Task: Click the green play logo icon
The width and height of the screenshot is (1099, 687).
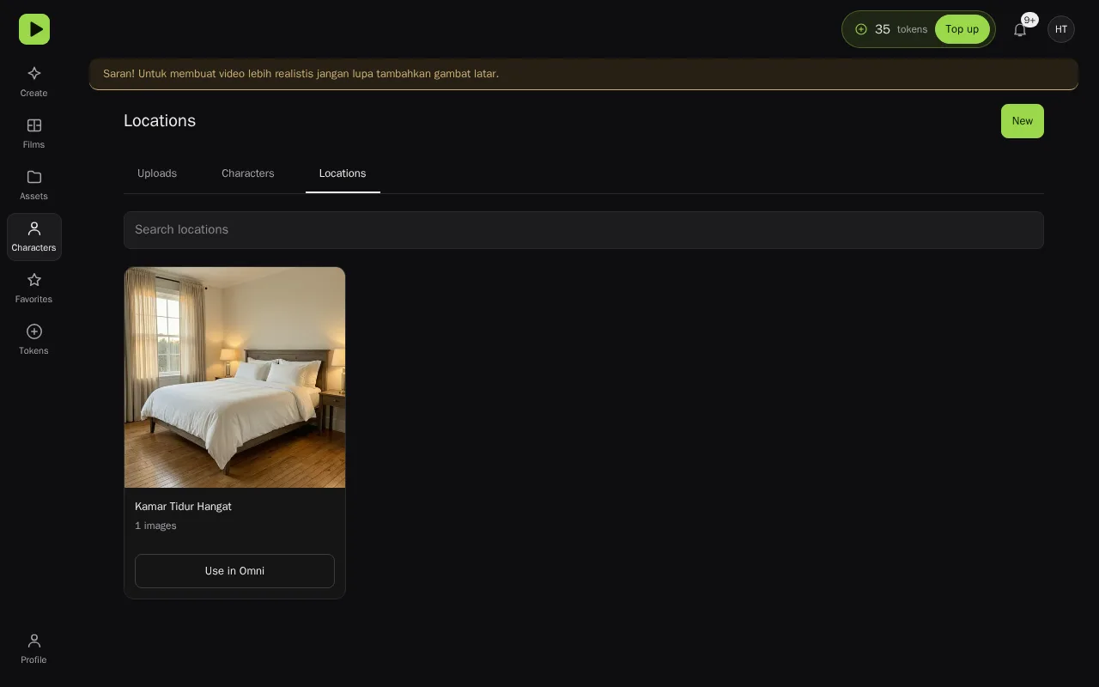Action: [x=34, y=29]
